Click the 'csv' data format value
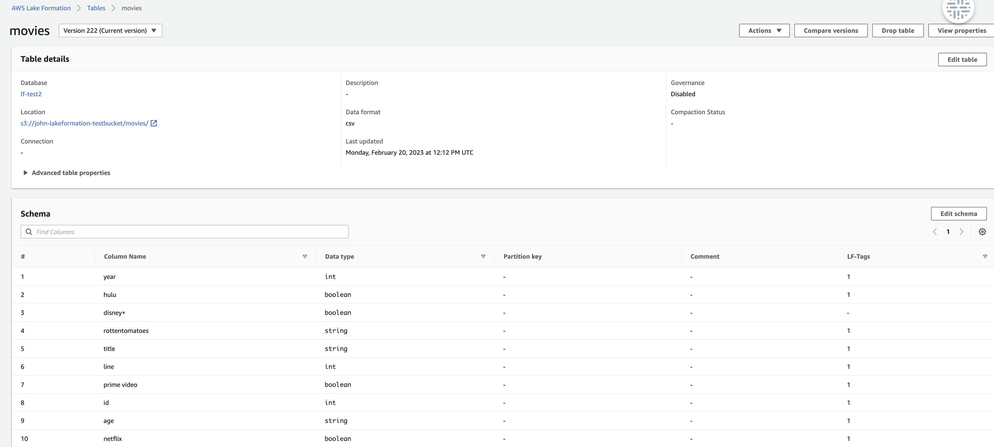 pos(350,123)
